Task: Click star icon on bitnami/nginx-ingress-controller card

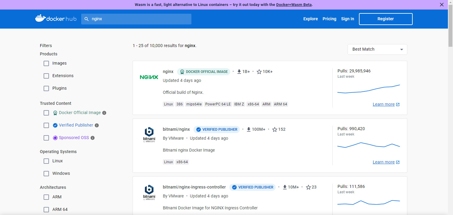Action: pyautogui.click(x=308, y=187)
